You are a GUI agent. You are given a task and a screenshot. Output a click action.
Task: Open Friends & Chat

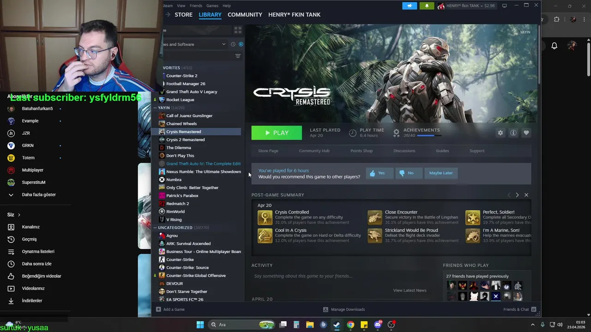(x=520, y=309)
